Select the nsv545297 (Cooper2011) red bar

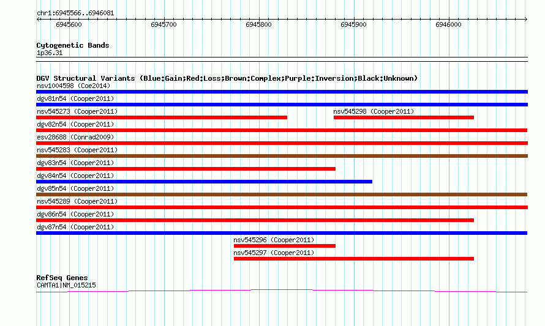tap(354, 259)
